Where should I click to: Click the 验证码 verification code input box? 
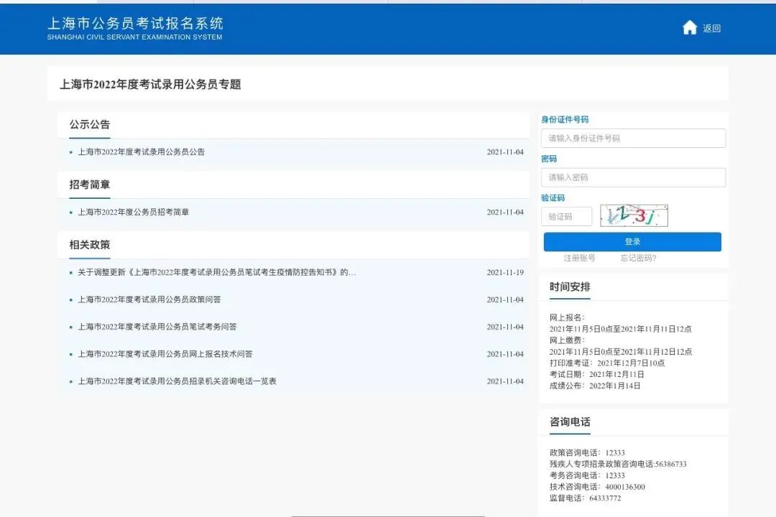tap(567, 215)
